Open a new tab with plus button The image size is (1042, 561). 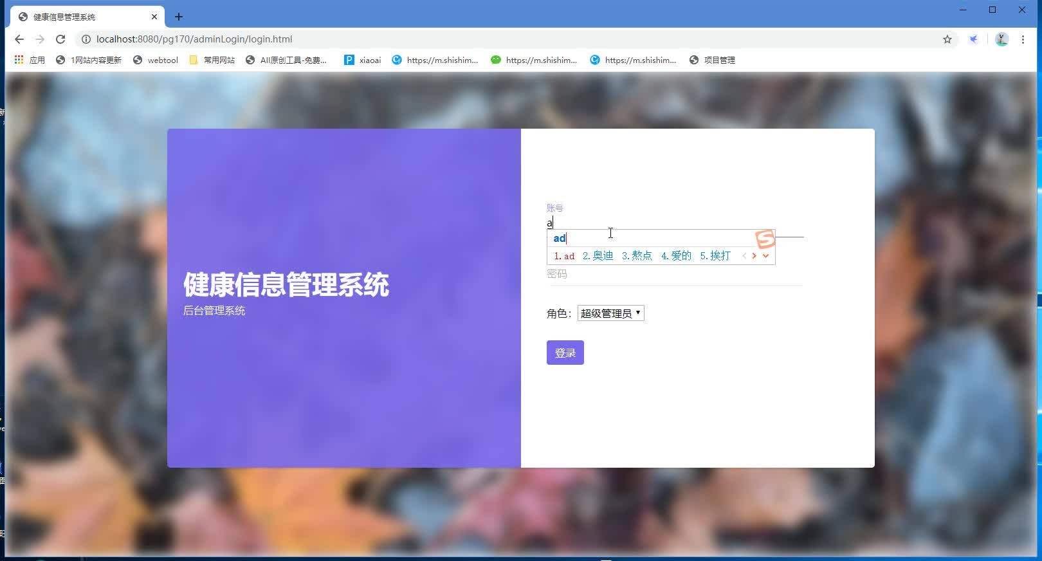point(179,17)
